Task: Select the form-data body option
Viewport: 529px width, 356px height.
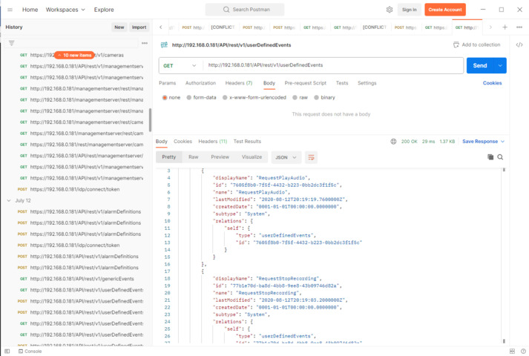Action: point(202,97)
